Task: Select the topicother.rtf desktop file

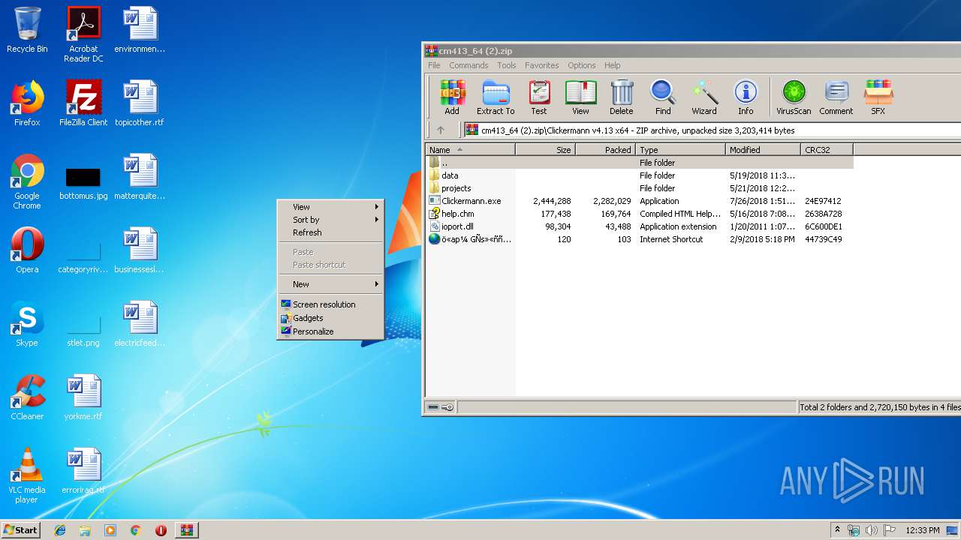Action: (140, 103)
